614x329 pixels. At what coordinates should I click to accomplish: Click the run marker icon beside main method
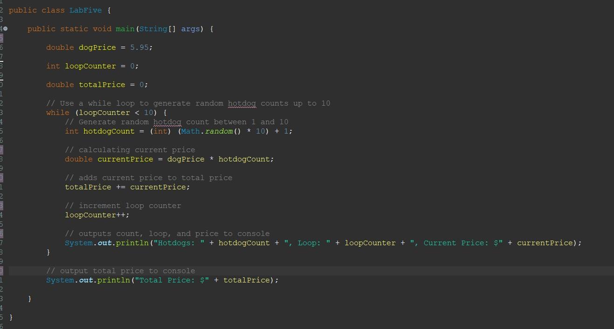pyautogui.click(x=5, y=29)
